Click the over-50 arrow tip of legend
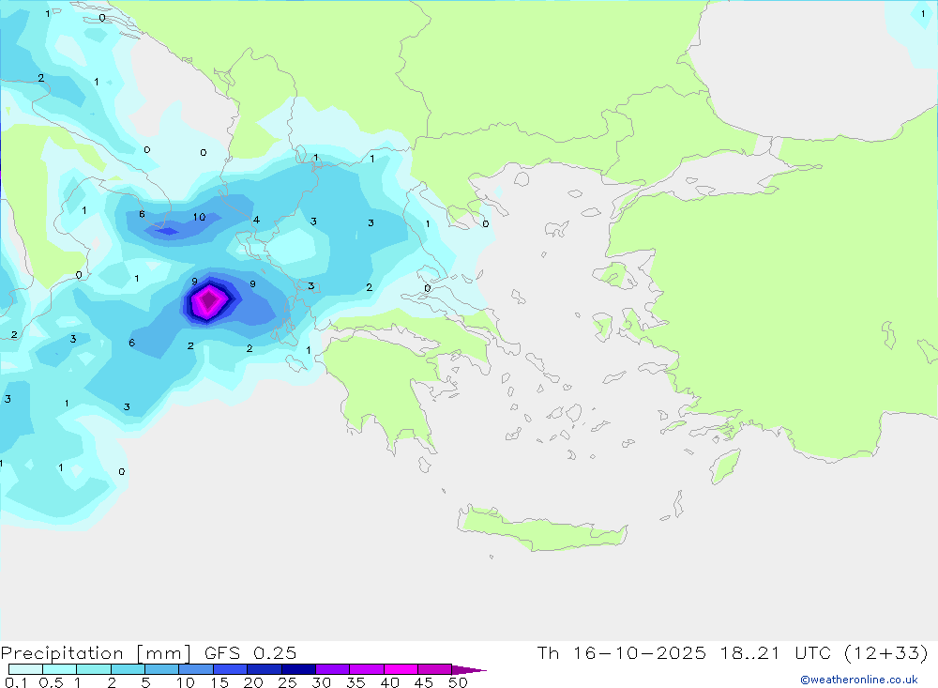This screenshot has width=938, height=688. coord(470,670)
